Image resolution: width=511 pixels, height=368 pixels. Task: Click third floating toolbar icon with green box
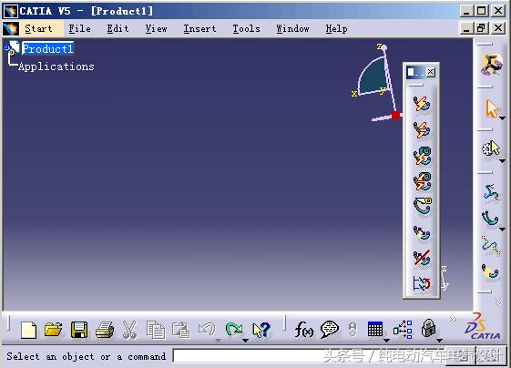coord(423,156)
